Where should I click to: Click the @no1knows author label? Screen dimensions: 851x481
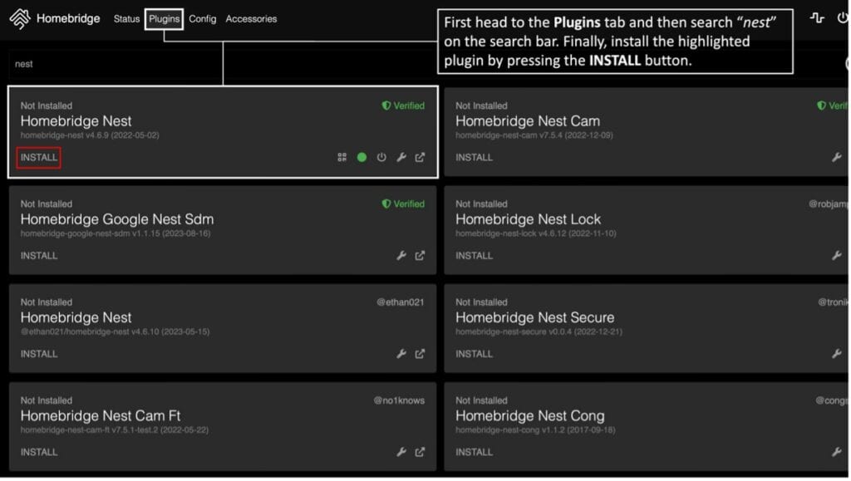point(399,400)
